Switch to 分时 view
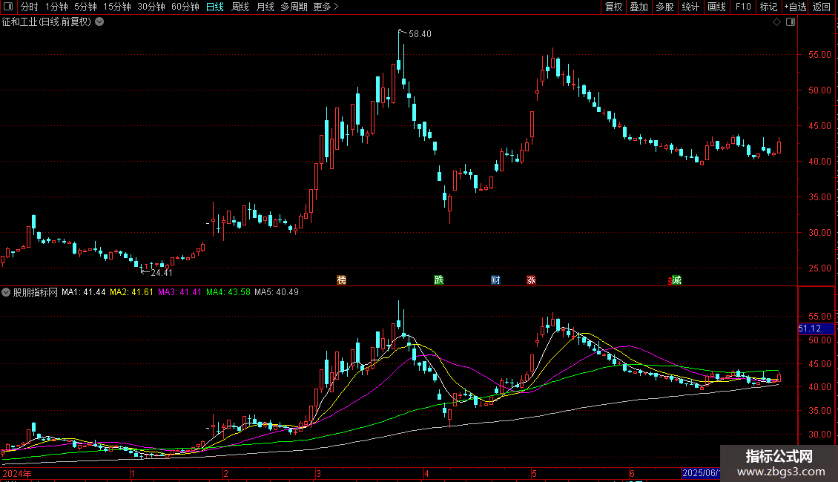Image resolution: width=838 pixels, height=482 pixels. click(x=30, y=7)
